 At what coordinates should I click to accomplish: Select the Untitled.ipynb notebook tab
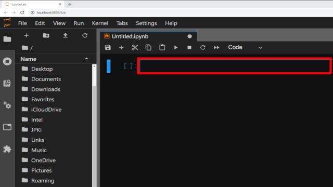148,36
